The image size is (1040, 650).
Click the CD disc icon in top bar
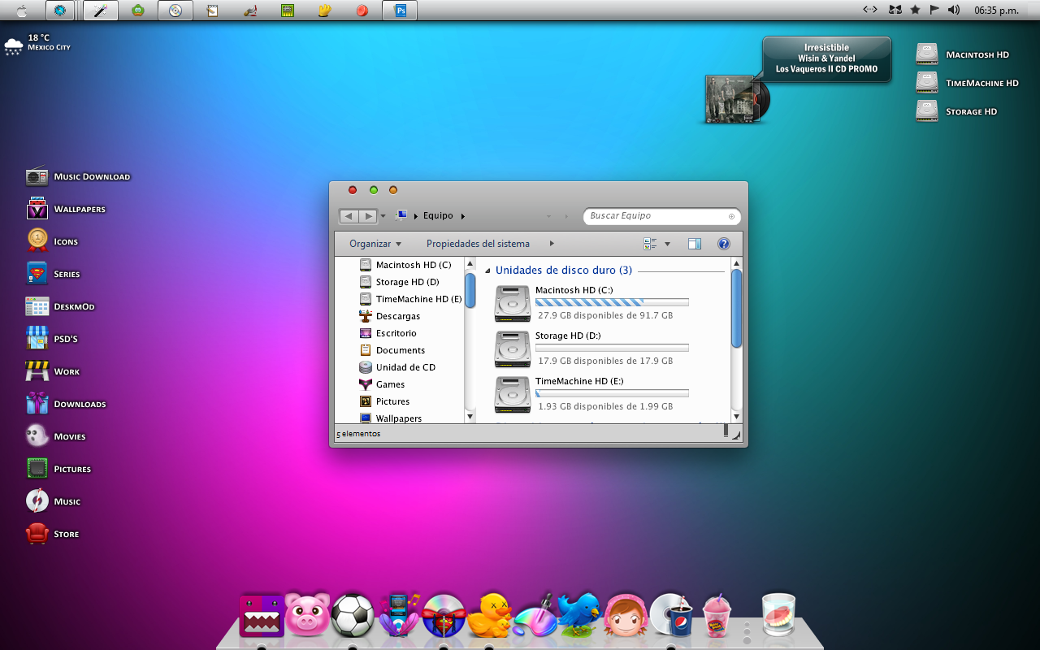(x=175, y=11)
